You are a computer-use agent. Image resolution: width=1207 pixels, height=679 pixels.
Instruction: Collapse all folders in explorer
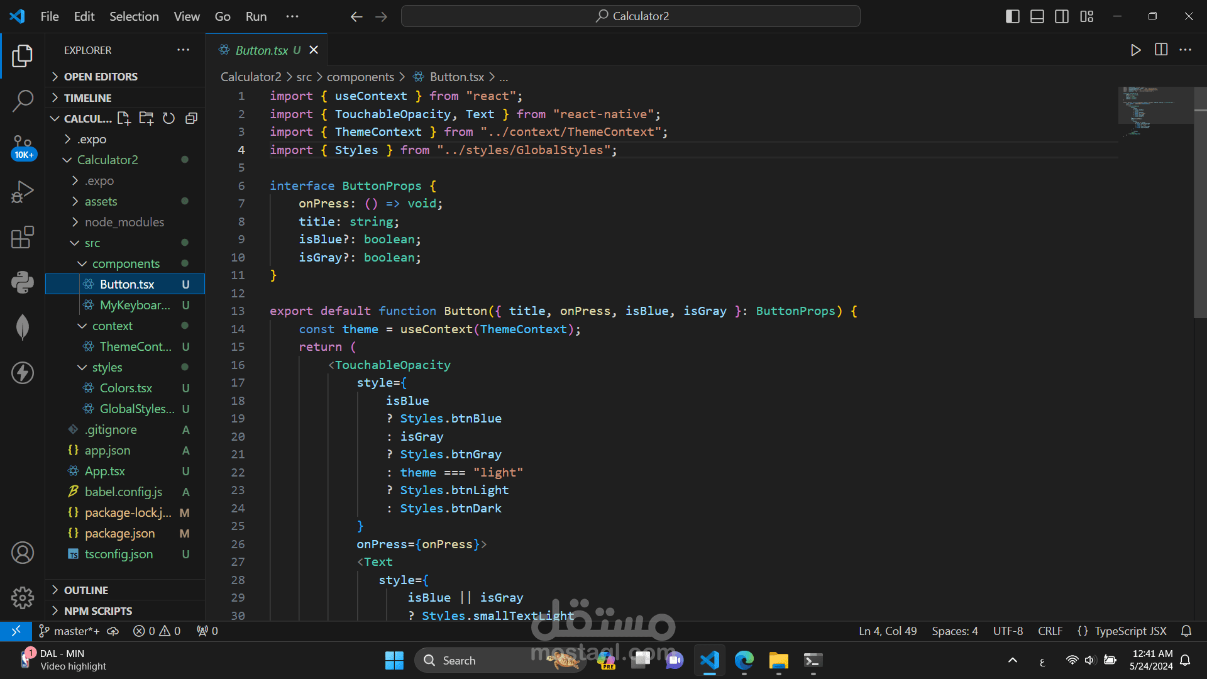192,118
